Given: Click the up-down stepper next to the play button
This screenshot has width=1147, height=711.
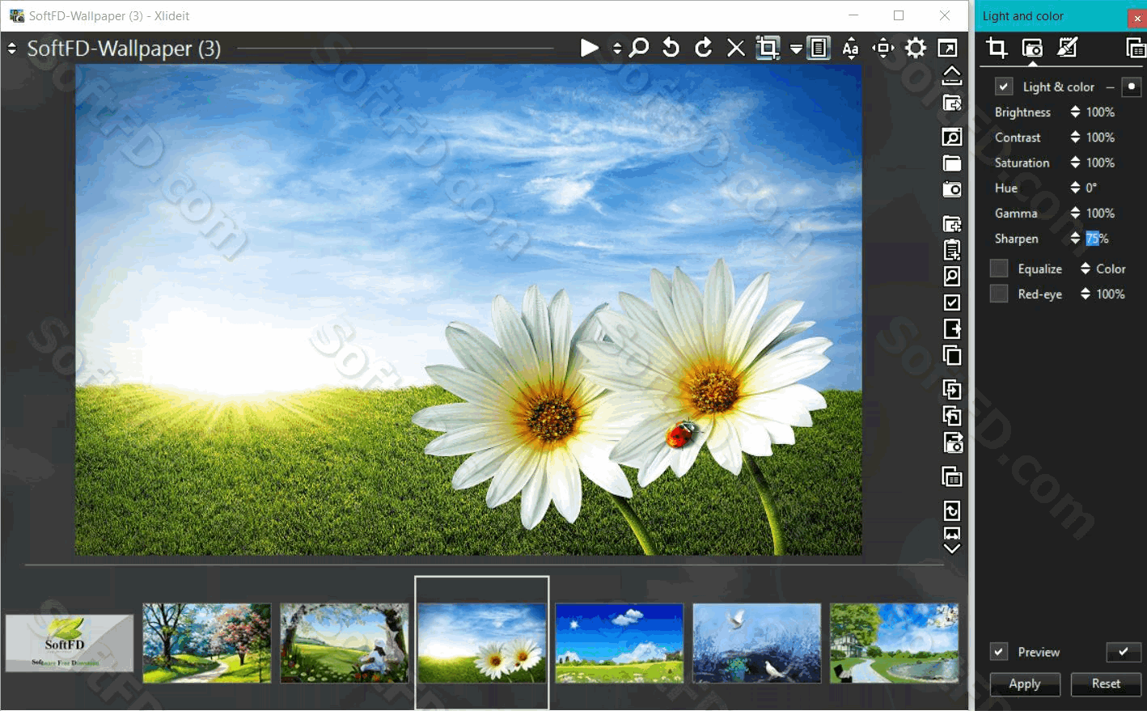Looking at the screenshot, I should tap(617, 49).
